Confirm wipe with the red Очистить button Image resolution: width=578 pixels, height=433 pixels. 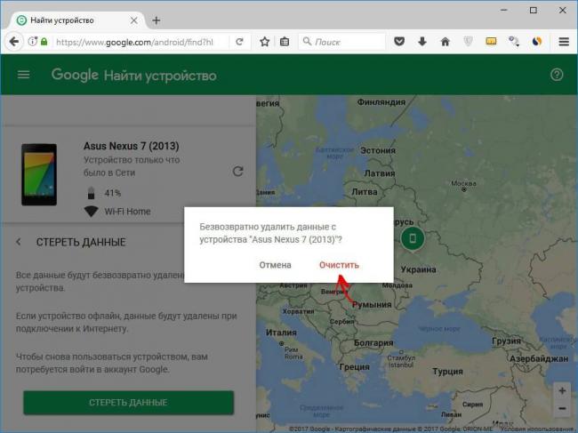(x=339, y=265)
